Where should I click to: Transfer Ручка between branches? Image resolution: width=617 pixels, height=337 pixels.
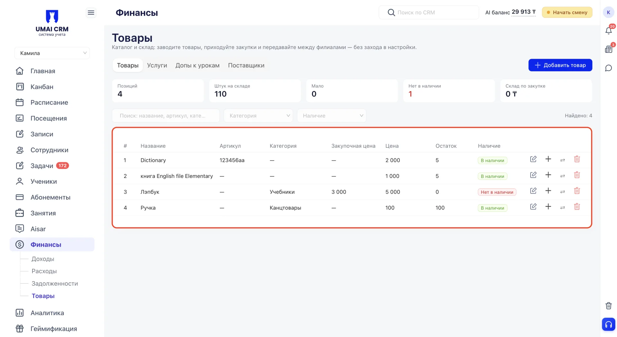[x=562, y=207]
